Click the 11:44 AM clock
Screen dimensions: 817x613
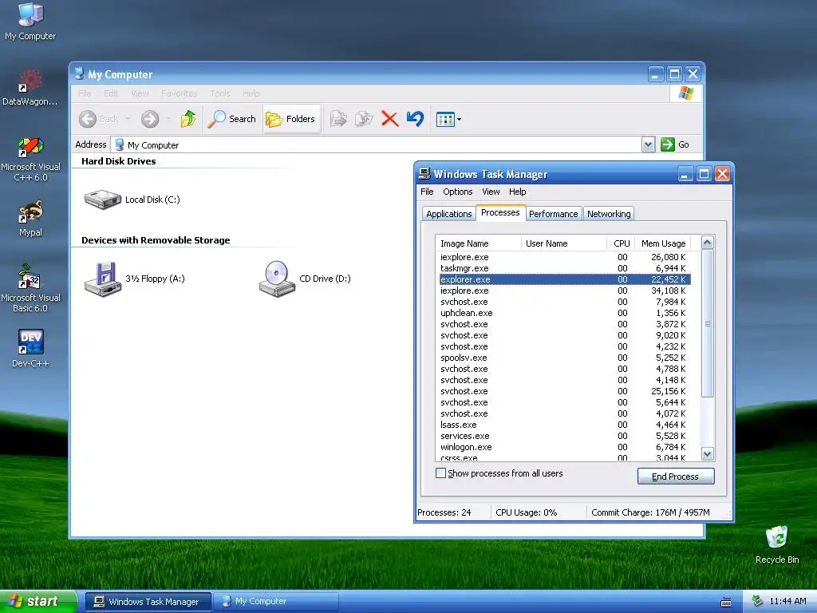(787, 602)
